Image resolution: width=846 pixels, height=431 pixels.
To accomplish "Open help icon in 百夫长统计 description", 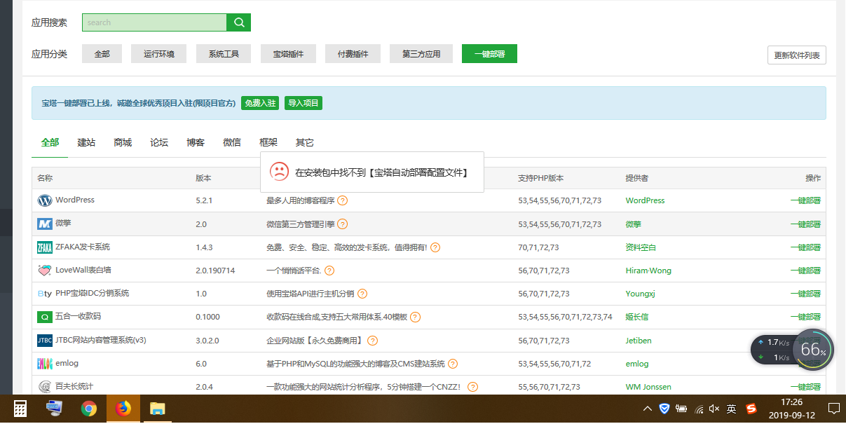I will (x=473, y=387).
